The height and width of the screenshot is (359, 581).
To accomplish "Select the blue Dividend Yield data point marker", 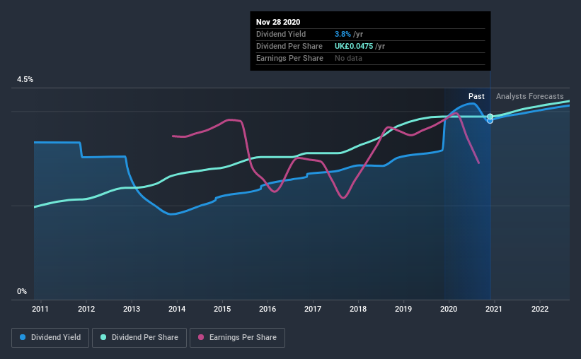I will pos(490,121).
